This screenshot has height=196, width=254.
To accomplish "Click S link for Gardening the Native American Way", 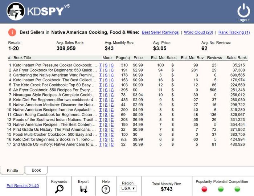I will point(106,75).
